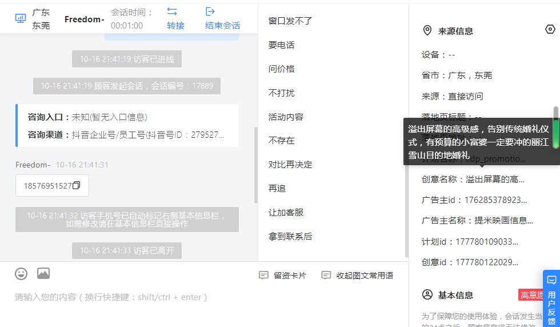The height and width of the screenshot is (327, 560).
Task: Click the 留资卡片 card icon
Action: pyautogui.click(x=263, y=275)
